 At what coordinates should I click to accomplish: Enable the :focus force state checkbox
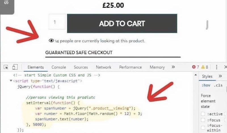point(203,120)
